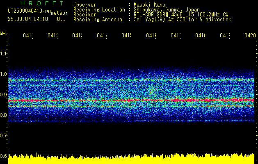Click the 3el Yagi(V) Az 330 antenna description

(x=183, y=20)
